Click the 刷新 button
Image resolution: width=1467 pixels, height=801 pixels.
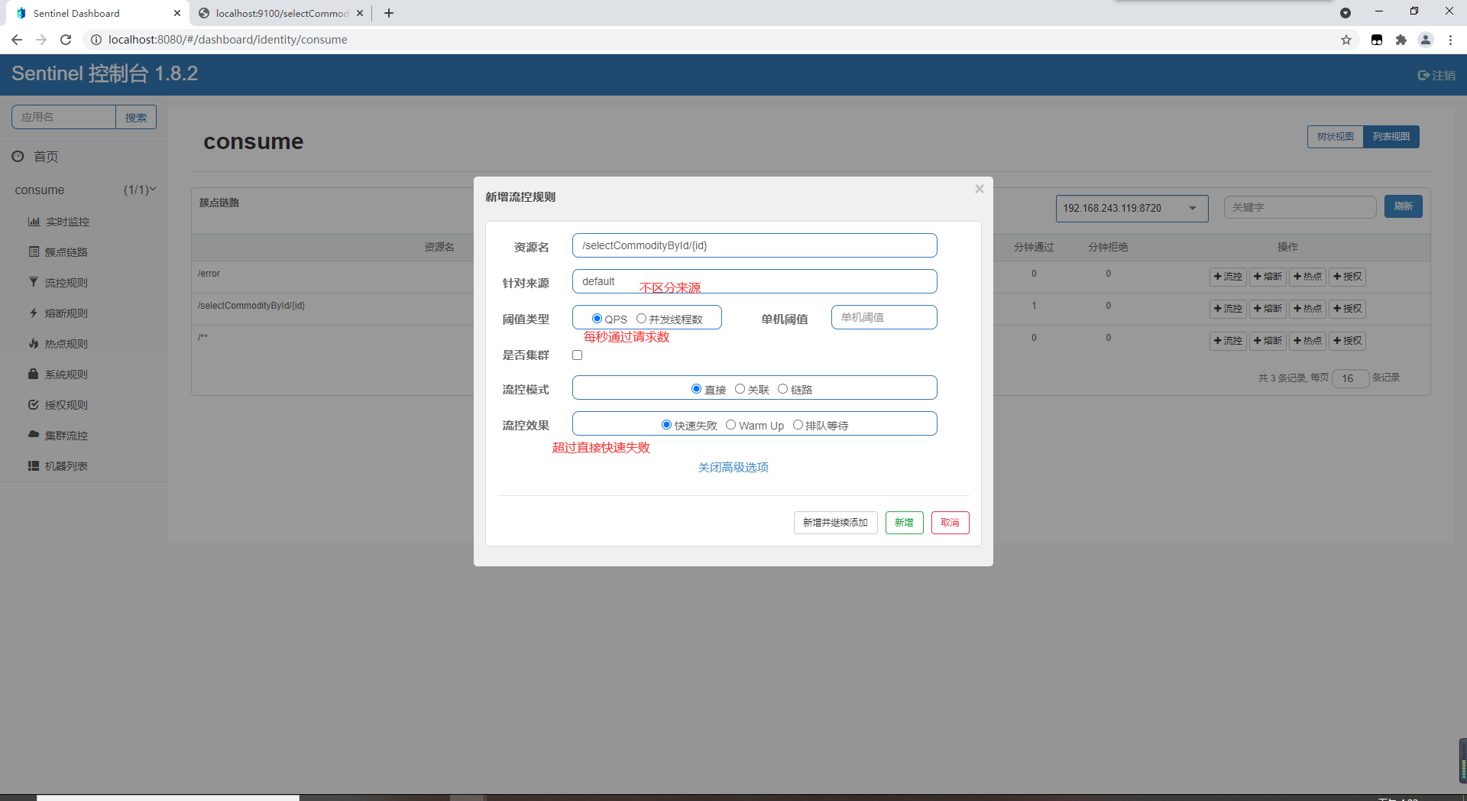[x=1403, y=206]
